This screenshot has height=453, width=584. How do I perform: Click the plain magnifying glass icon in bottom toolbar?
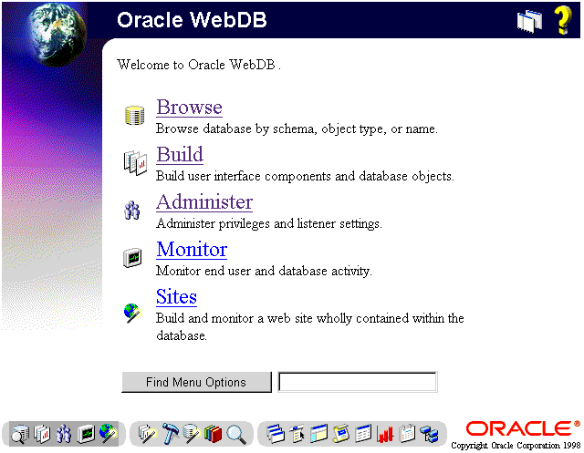click(x=236, y=435)
